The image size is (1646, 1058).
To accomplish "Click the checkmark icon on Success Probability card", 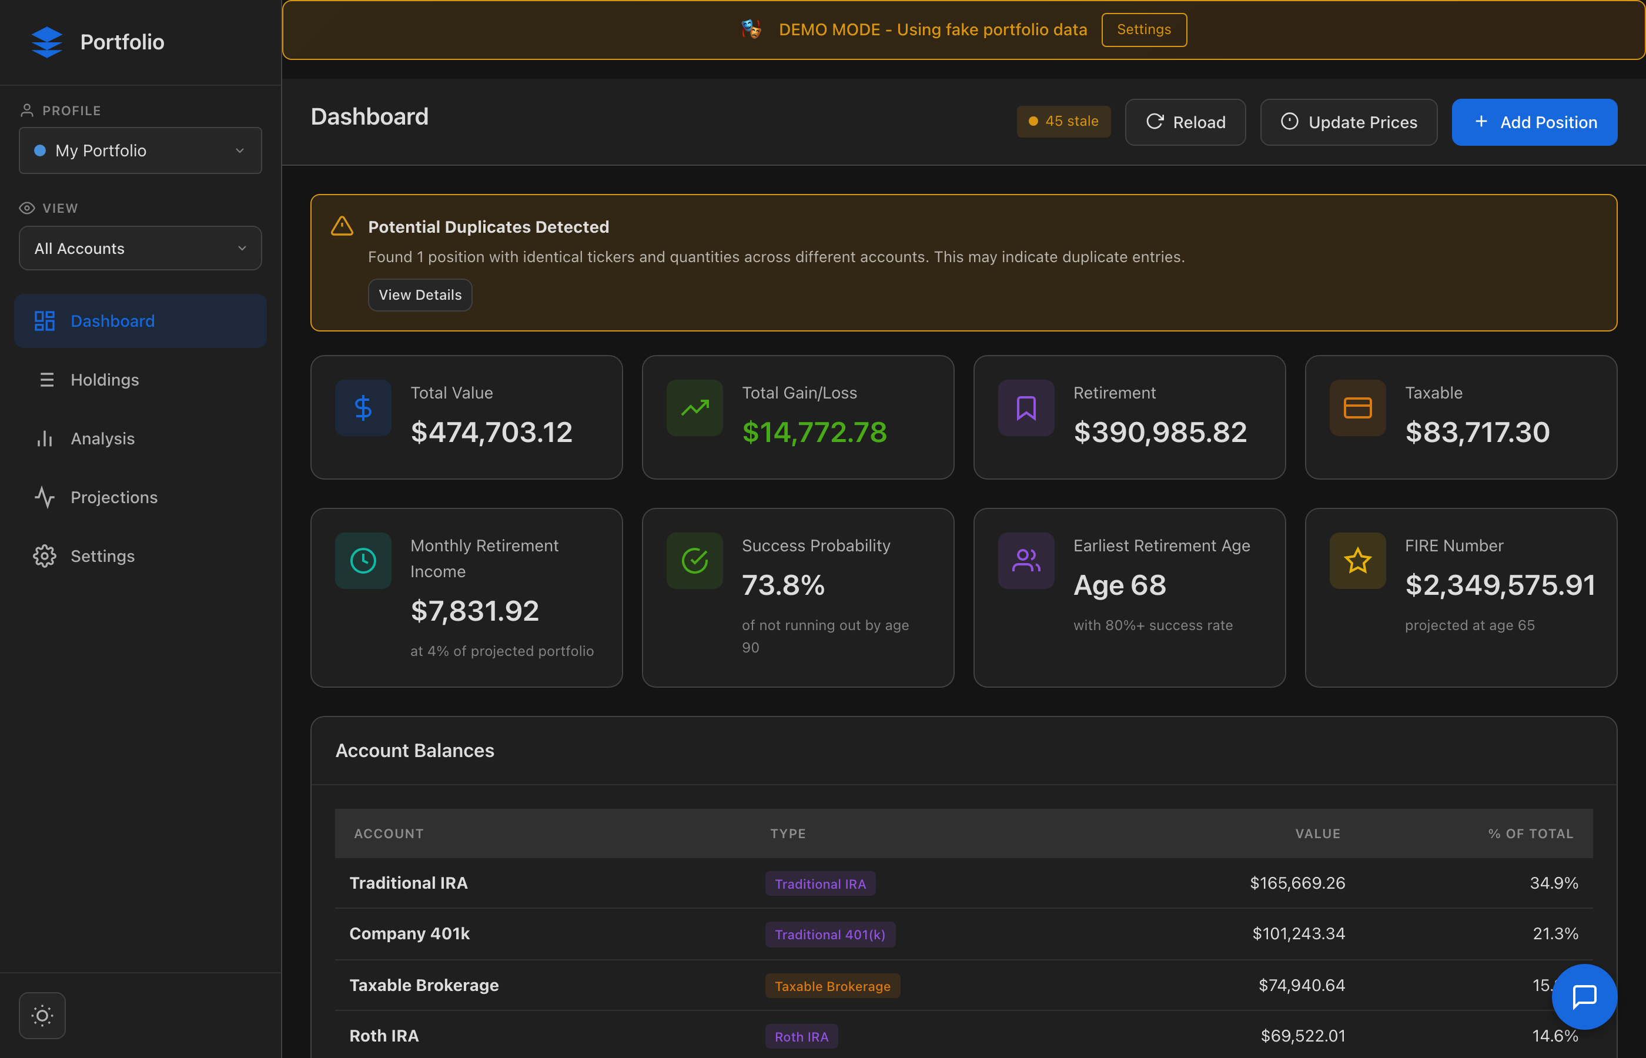I will pos(694,561).
